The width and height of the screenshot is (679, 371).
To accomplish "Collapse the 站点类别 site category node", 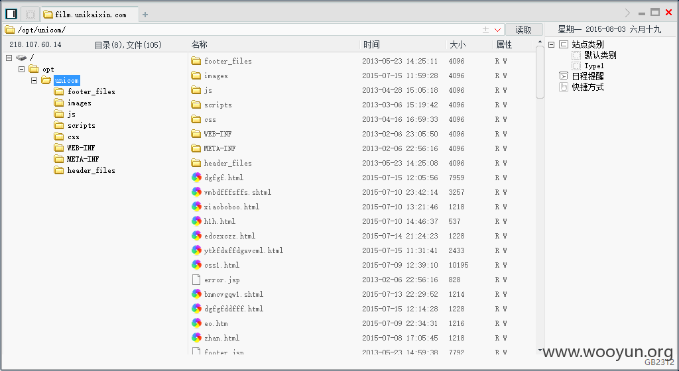I will (551, 44).
